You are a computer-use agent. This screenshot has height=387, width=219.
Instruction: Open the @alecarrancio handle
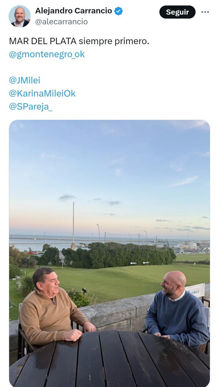(61, 22)
